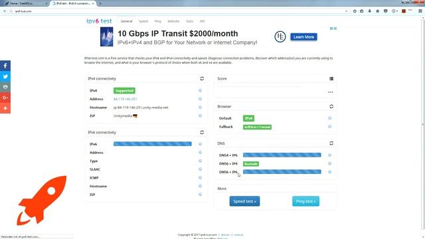Screen dimensions: 425x239
Task: Open info icon for IPv6 Address row
Action: tap(201, 152)
